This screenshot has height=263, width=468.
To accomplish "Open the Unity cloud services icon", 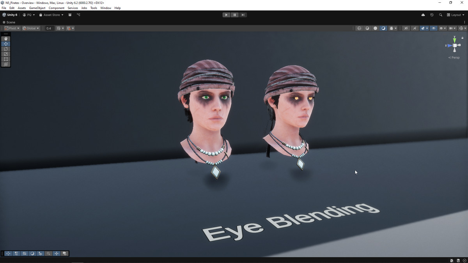I will pos(423,15).
